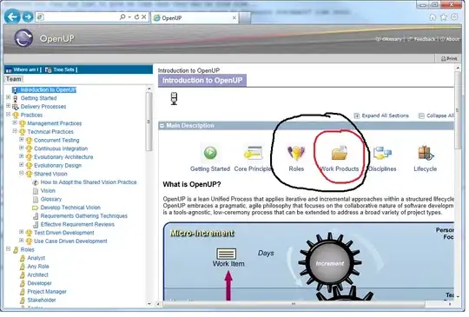Click the Increment gear in the diagram
Viewport: 469px width, 317px height.
(x=330, y=263)
